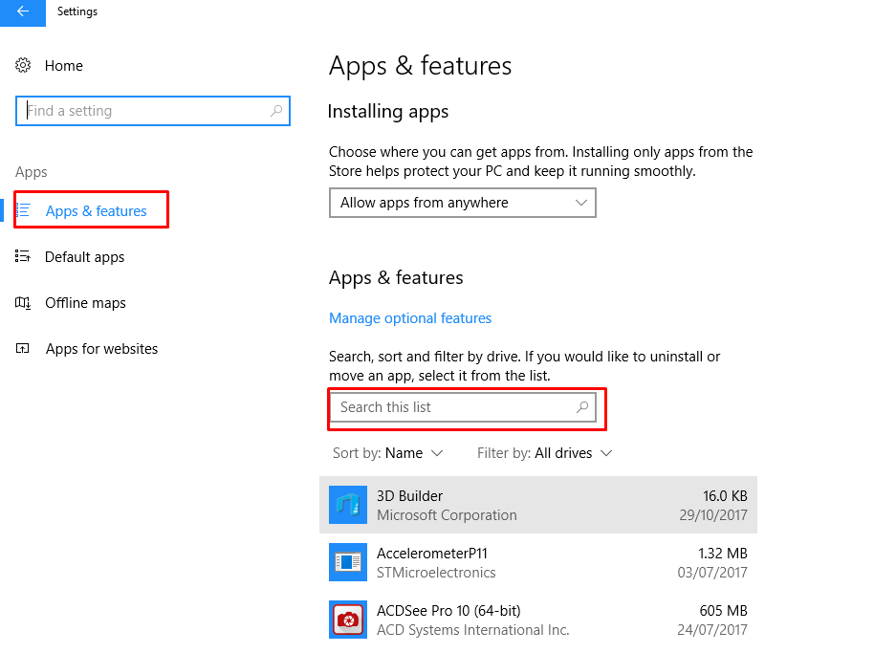Click the Apps & features list icon
The height and width of the screenshot is (653, 874).
coord(23,210)
